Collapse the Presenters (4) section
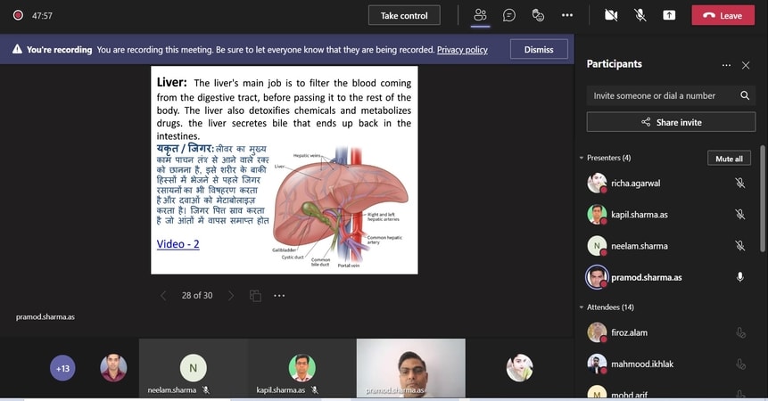The image size is (768, 401). (x=582, y=158)
